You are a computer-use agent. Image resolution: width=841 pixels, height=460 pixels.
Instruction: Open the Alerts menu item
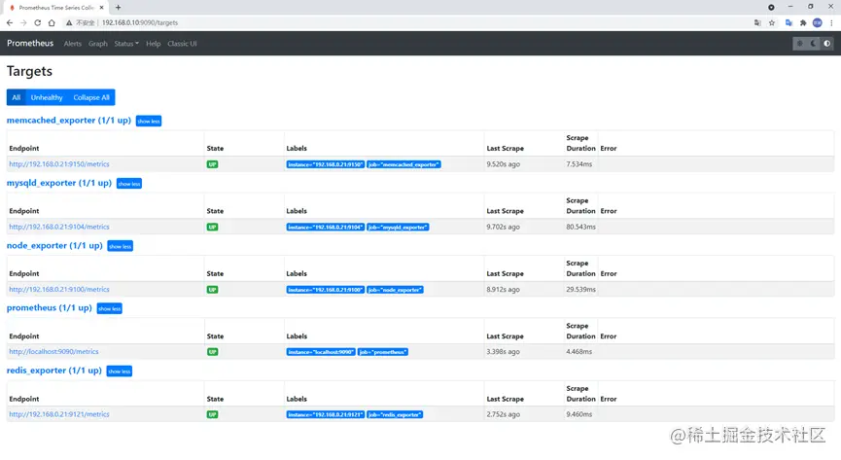(x=72, y=44)
